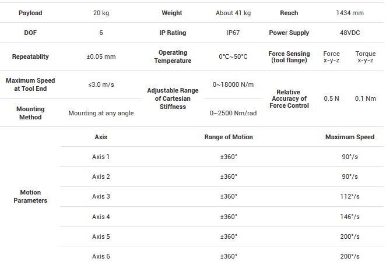Click the Force Sensing (tool flange) label

(289, 57)
